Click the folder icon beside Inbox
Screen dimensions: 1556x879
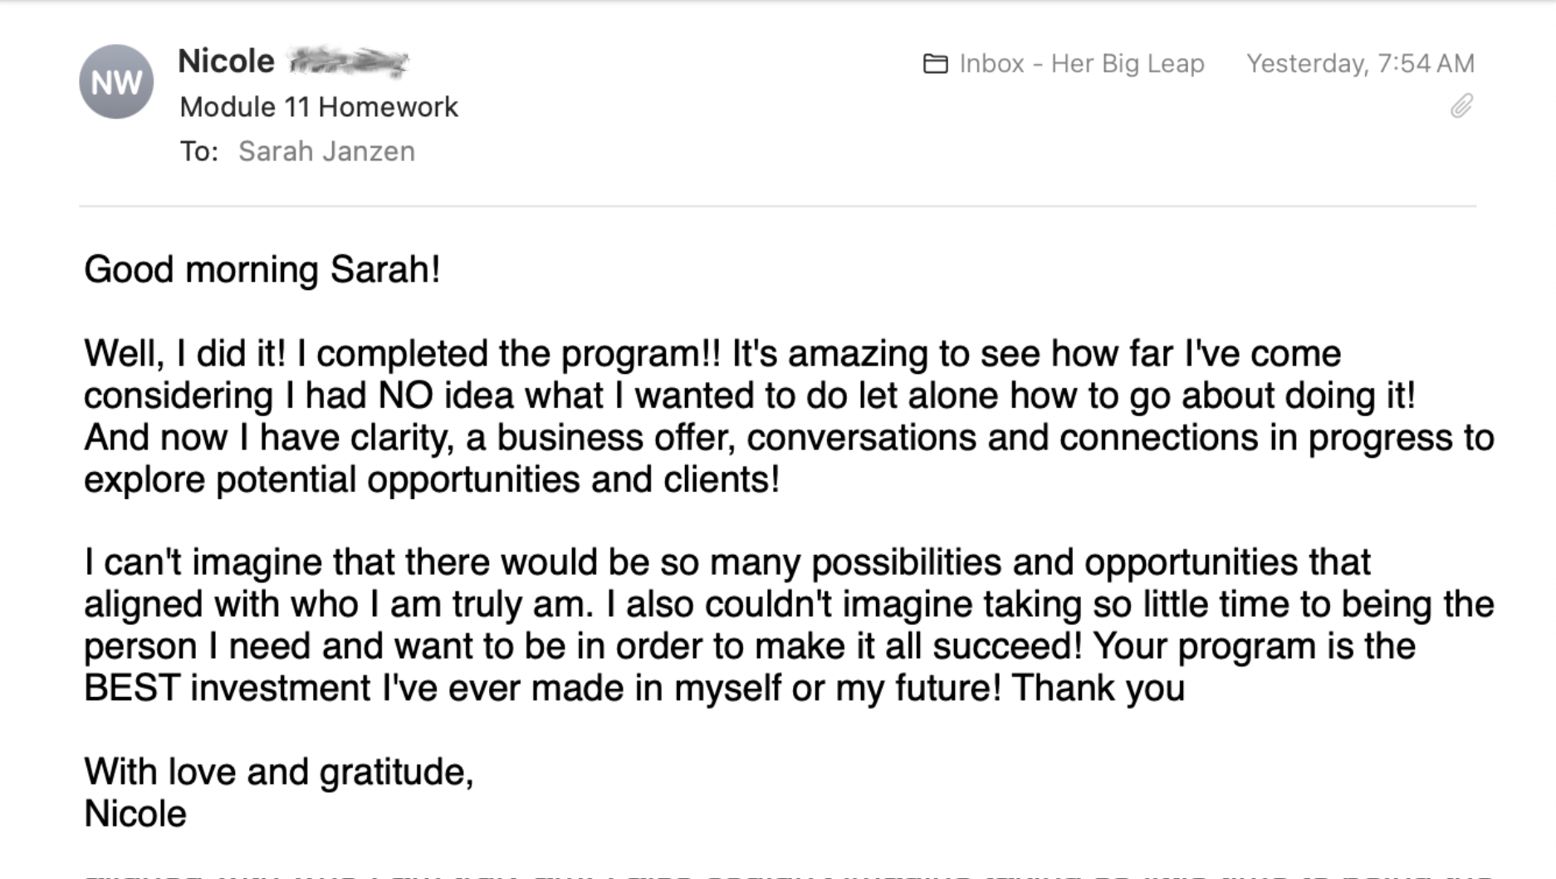click(935, 64)
